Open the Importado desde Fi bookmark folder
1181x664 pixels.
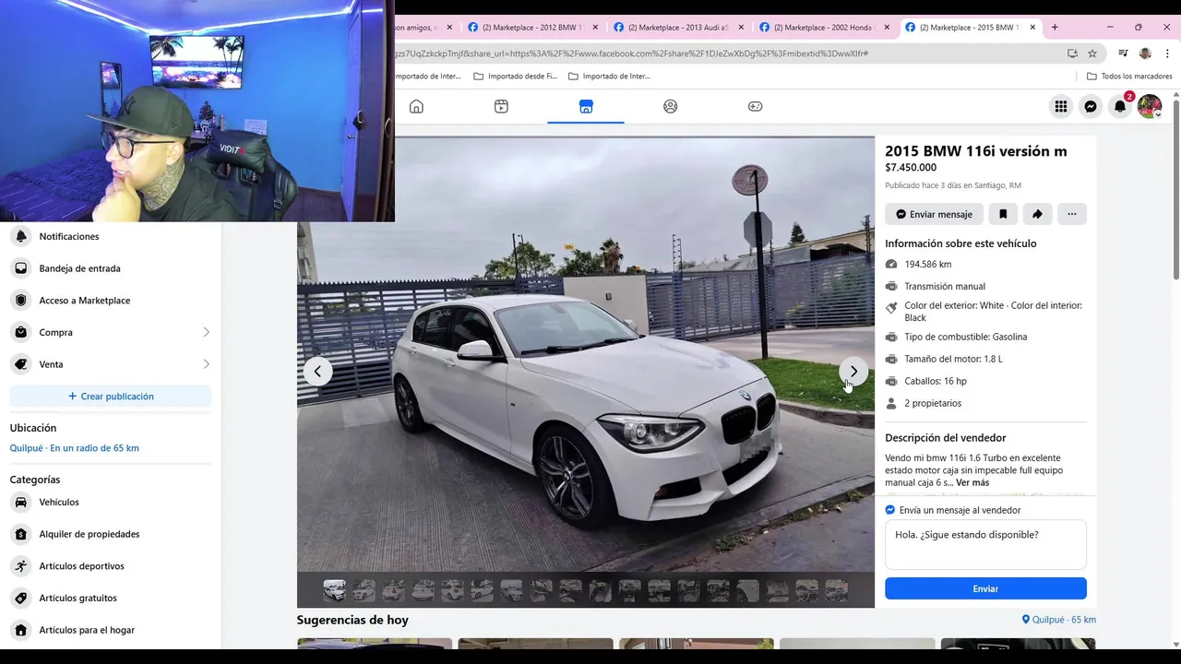pyautogui.click(x=515, y=76)
